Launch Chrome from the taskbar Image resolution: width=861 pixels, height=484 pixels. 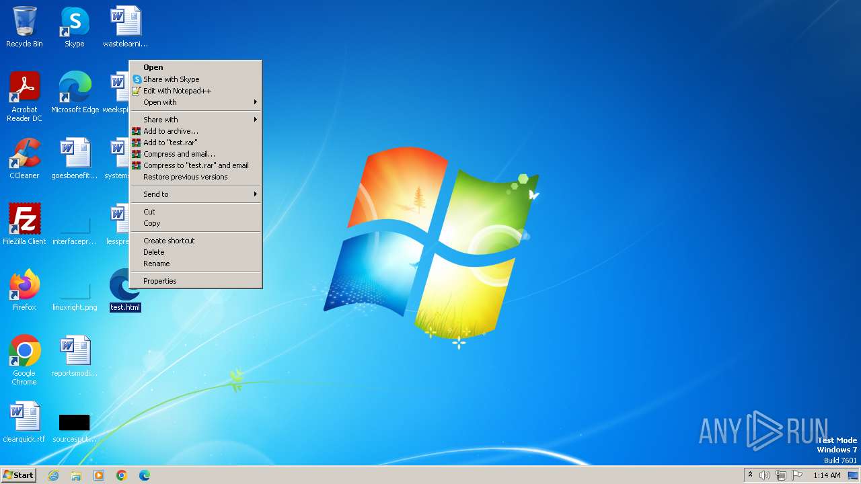click(122, 475)
